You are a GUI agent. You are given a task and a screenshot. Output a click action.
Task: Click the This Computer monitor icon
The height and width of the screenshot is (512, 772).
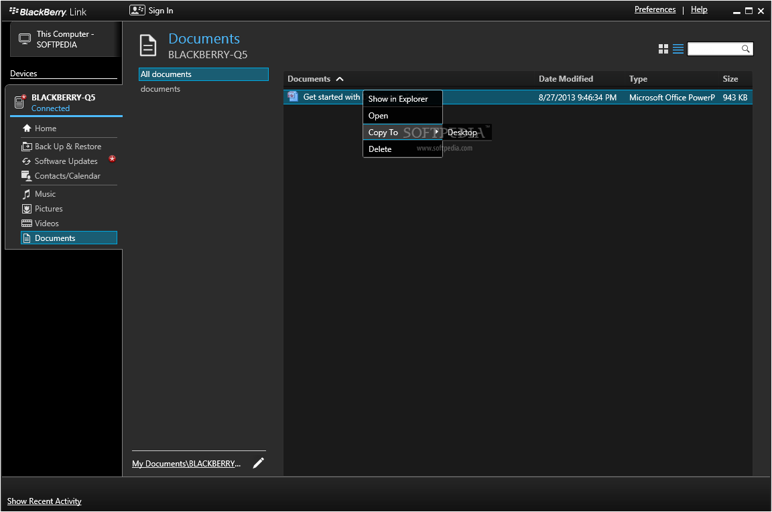pyautogui.click(x=25, y=39)
